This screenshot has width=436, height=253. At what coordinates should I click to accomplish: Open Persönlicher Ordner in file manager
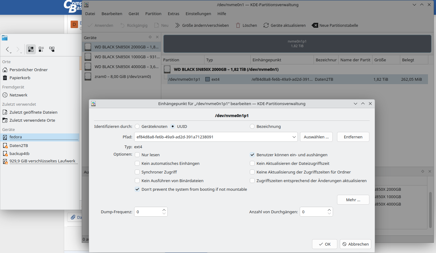point(40,70)
